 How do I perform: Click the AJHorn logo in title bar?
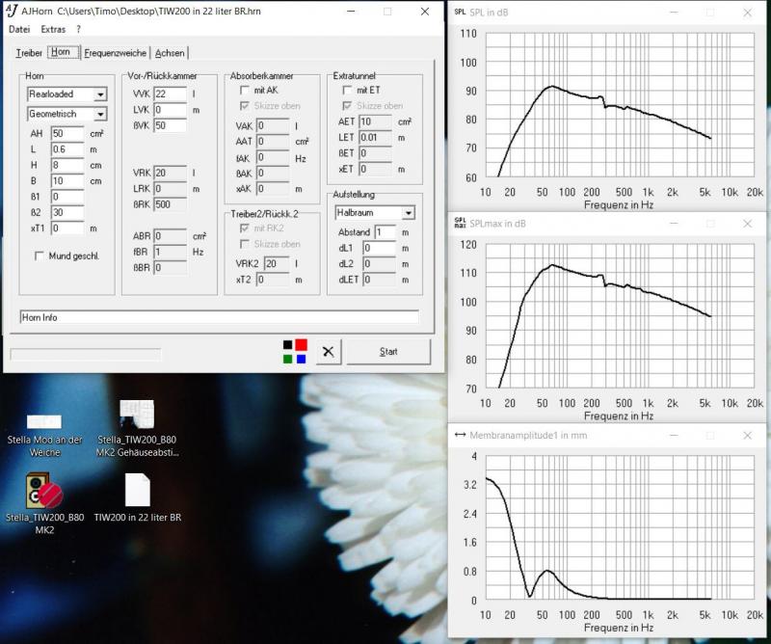point(12,12)
